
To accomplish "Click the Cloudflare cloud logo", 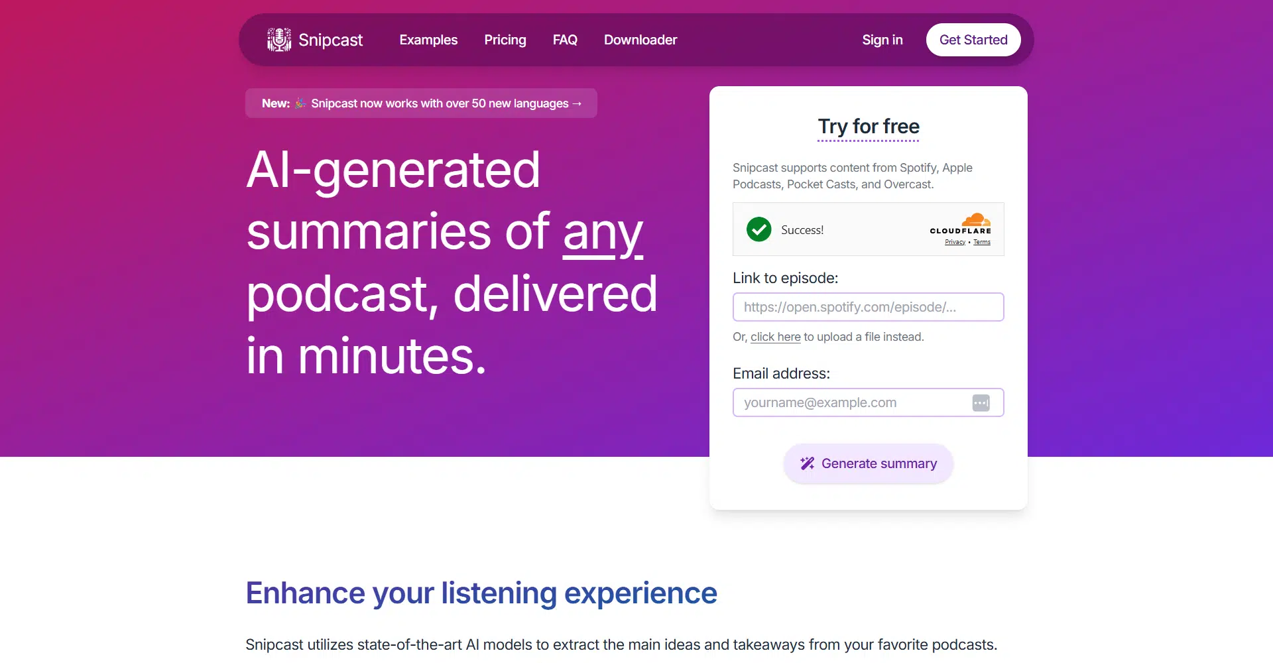I will pyautogui.click(x=976, y=219).
